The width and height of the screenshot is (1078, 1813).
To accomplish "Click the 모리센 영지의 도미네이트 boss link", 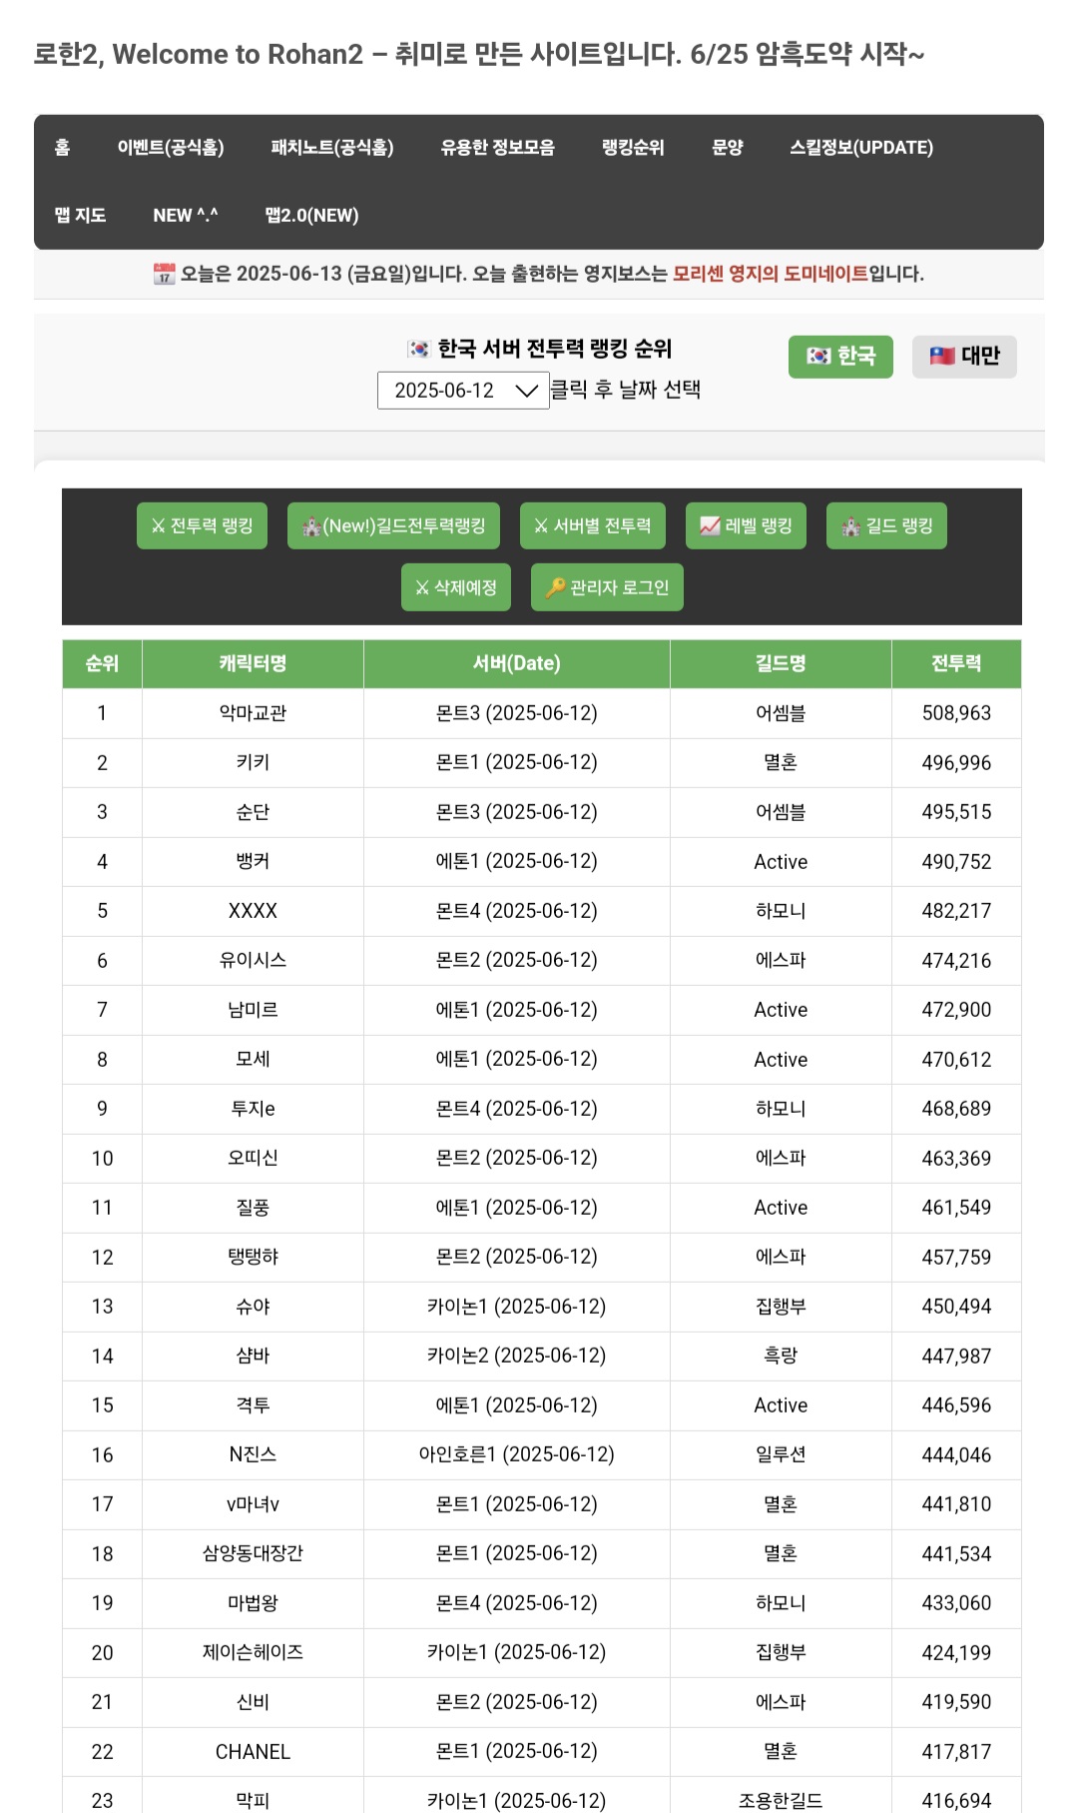I will click(x=770, y=274).
